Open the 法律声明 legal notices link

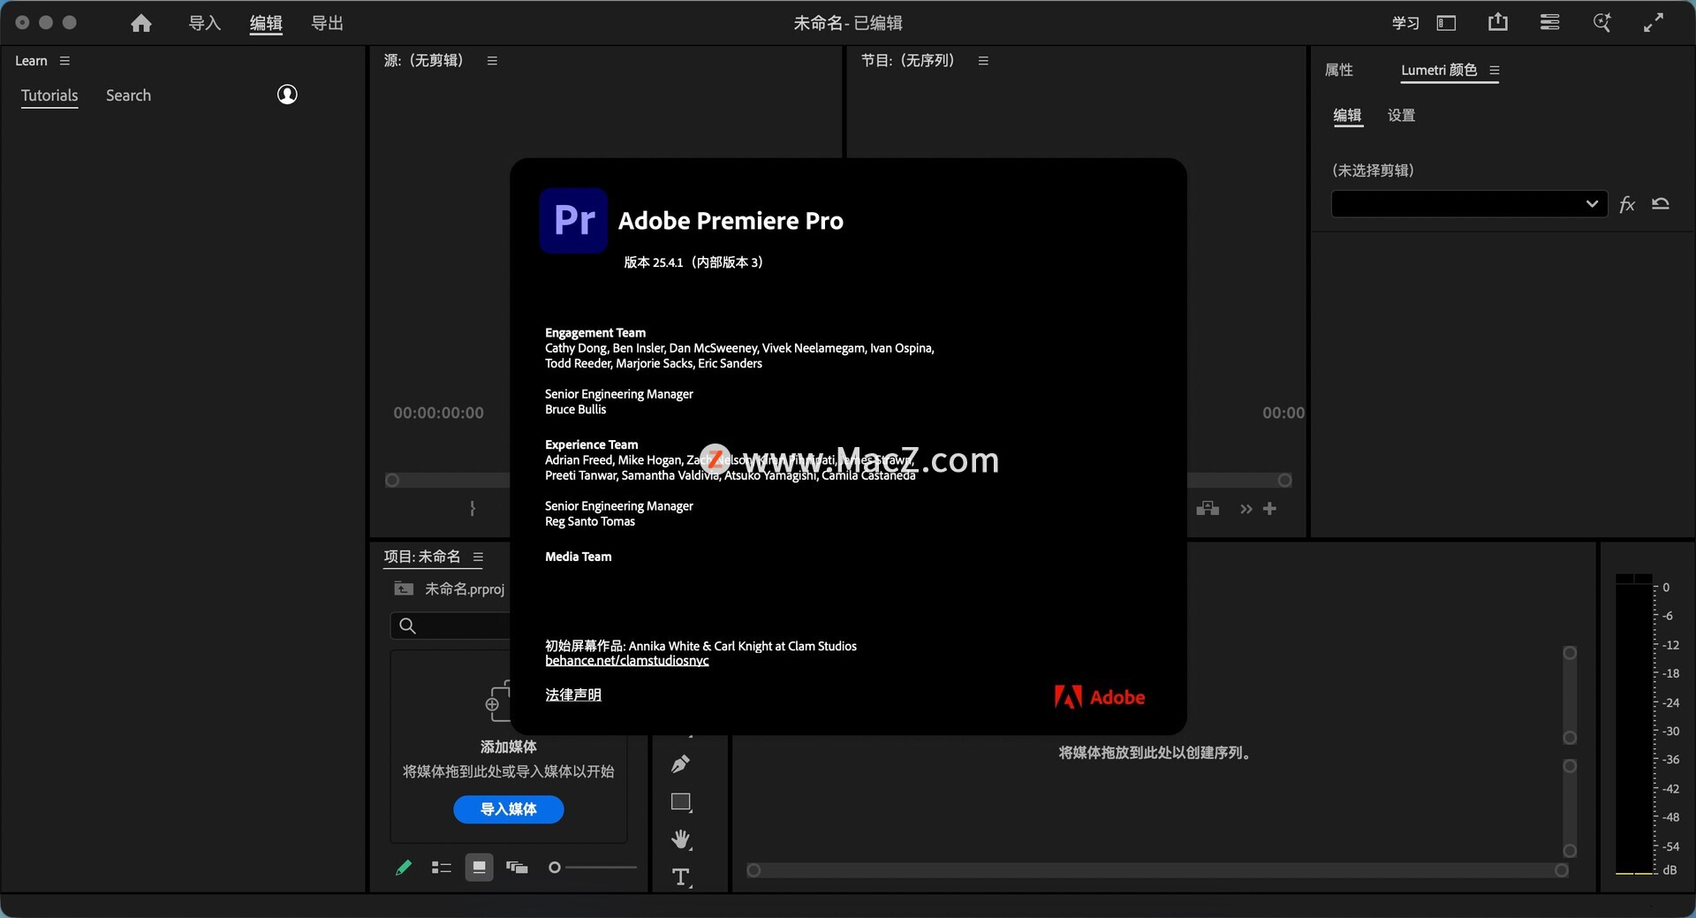pos(573,695)
